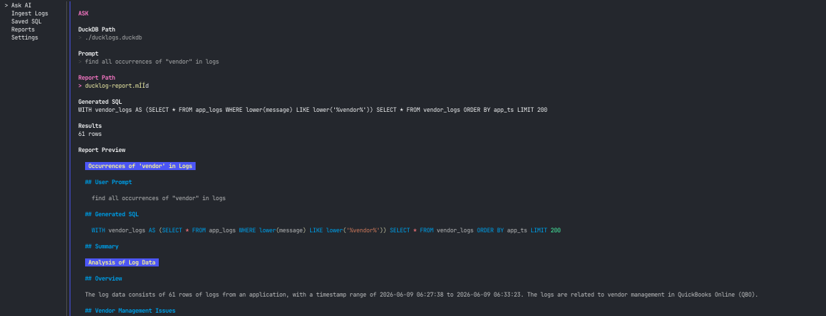Image resolution: width=826 pixels, height=316 pixels.
Task: Click the overview paragraph about 61 rows
Action: pyautogui.click(x=421, y=295)
